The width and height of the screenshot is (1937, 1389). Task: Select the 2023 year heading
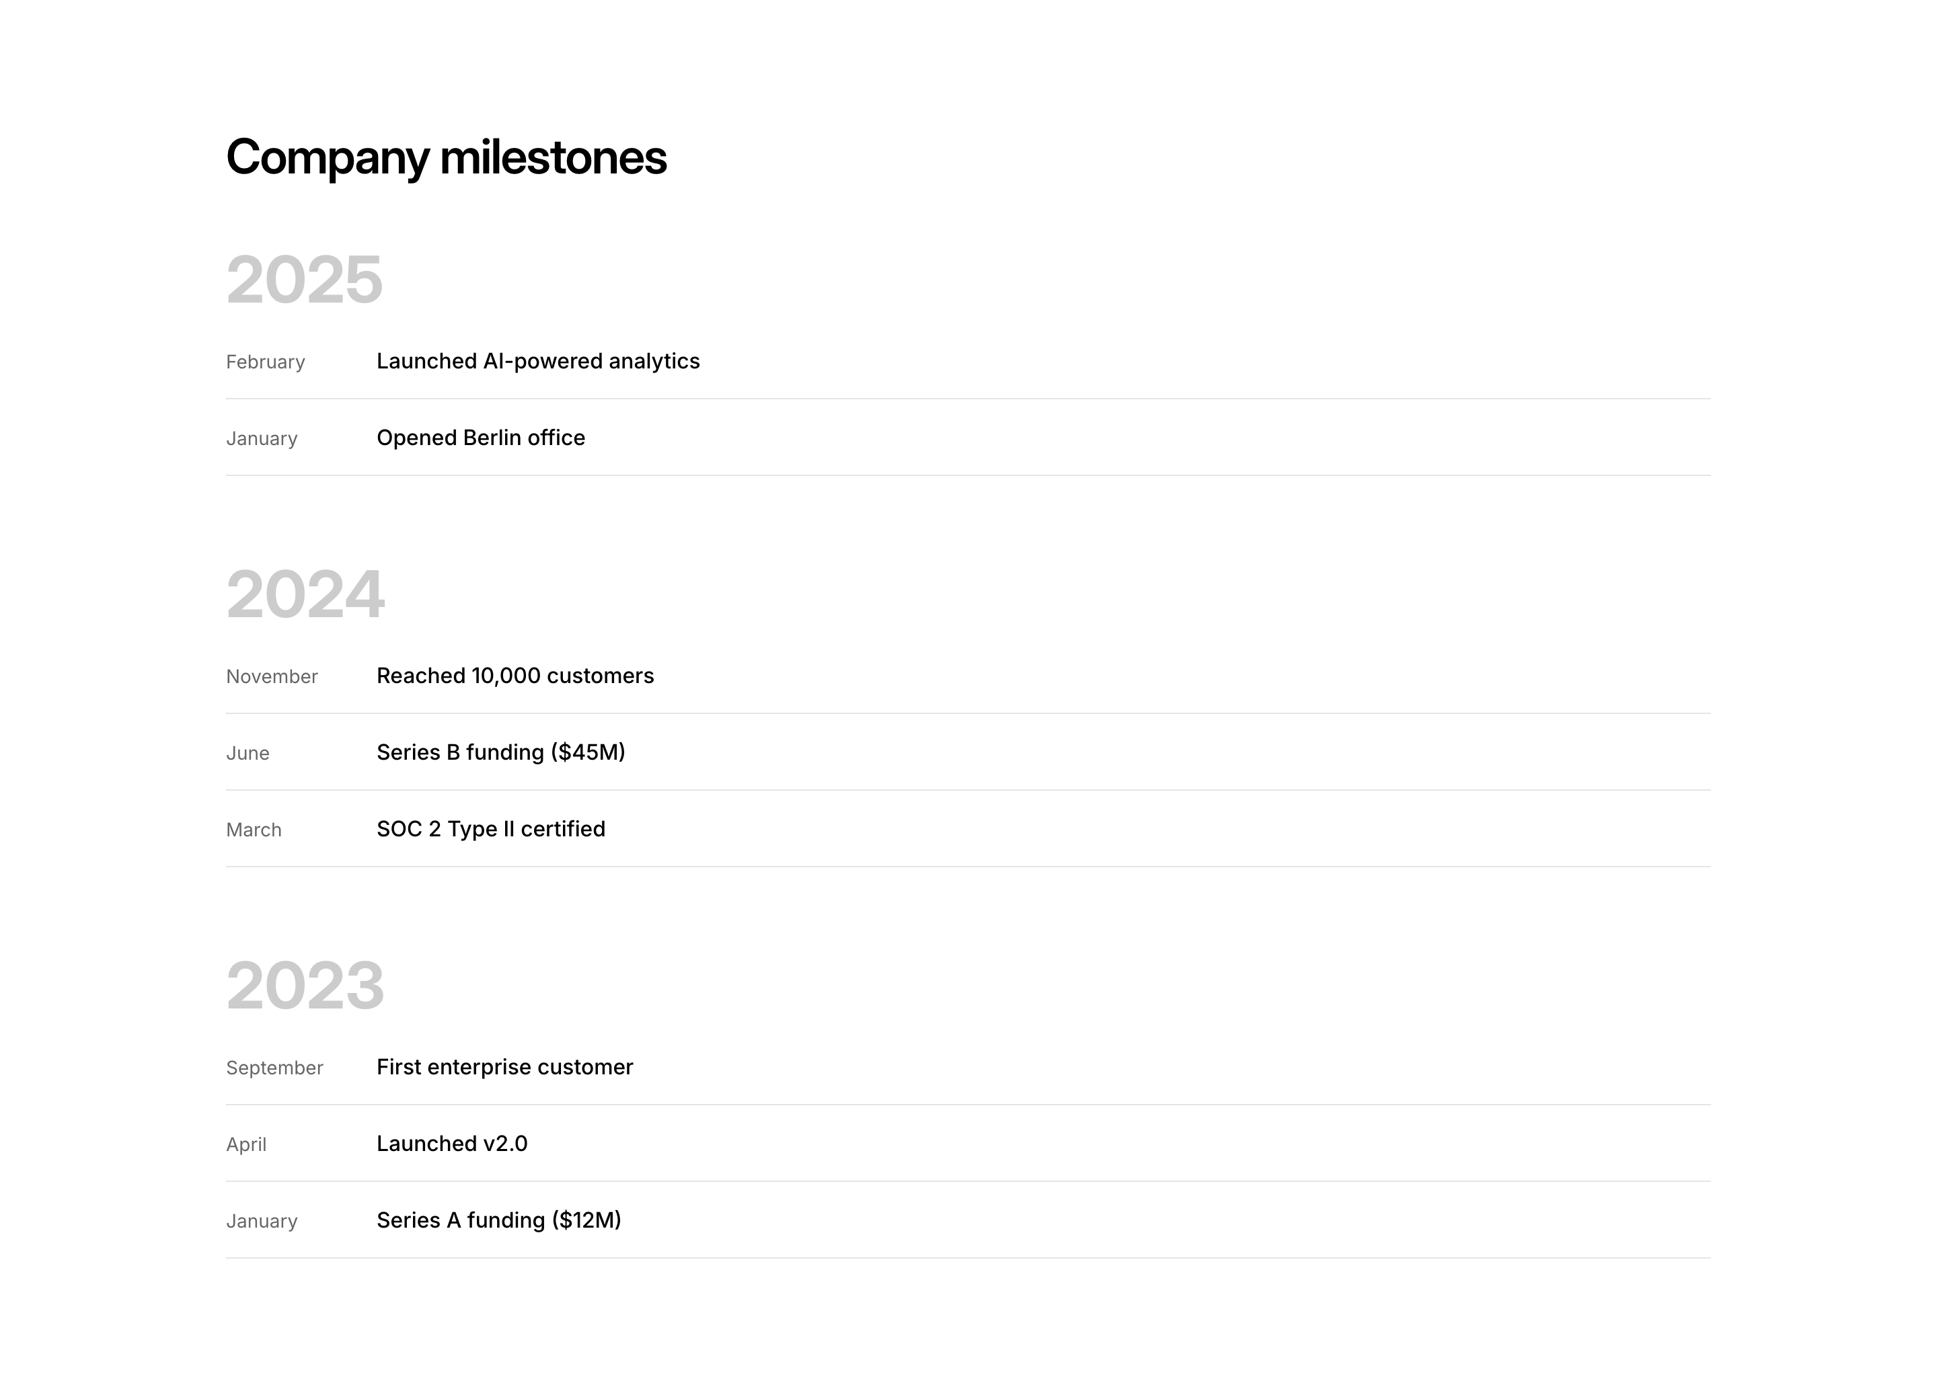305,985
